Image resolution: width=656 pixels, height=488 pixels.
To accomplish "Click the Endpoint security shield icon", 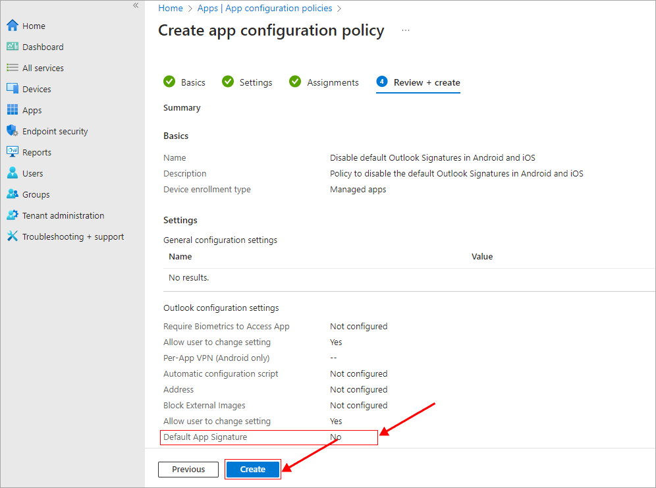I will [13, 131].
